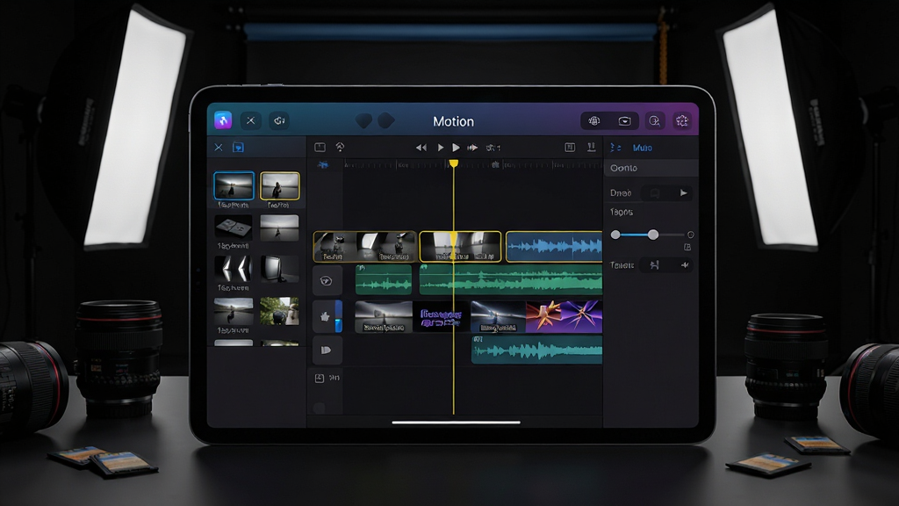The height and width of the screenshot is (506, 899).
Task: Select the monitor screen media thumbnail
Action: pyautogui.click(x=279, y=269)
